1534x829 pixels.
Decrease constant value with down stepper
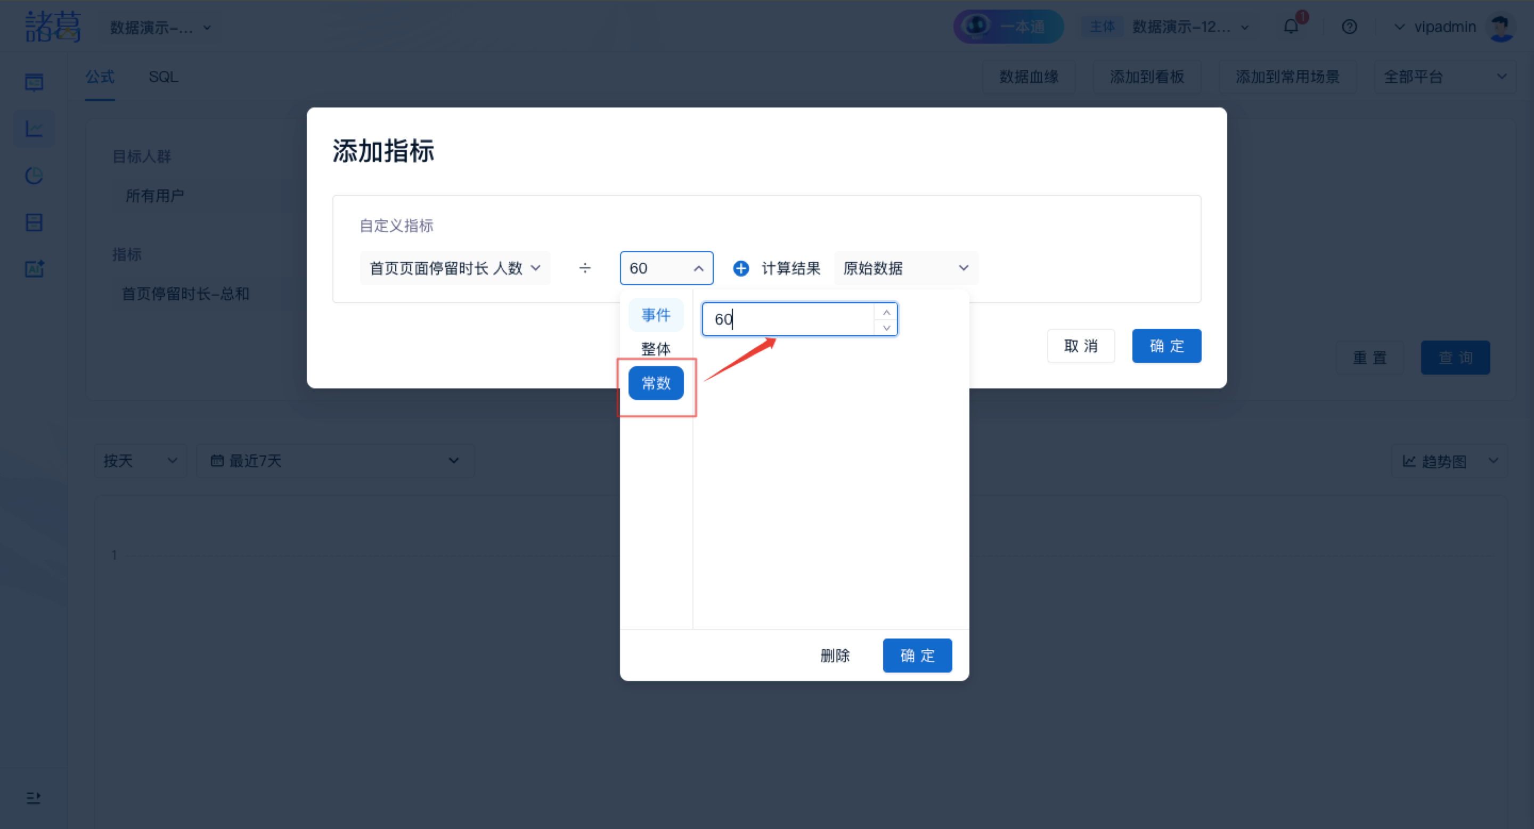coord(886,328)
